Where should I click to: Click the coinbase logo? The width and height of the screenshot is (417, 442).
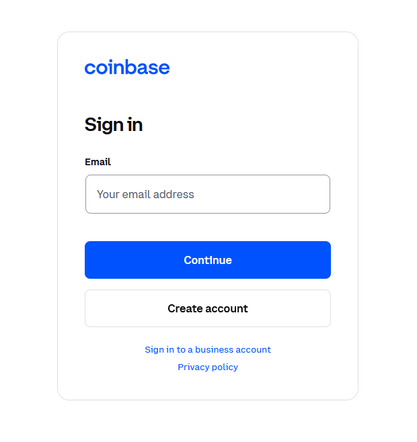(127, 67)
